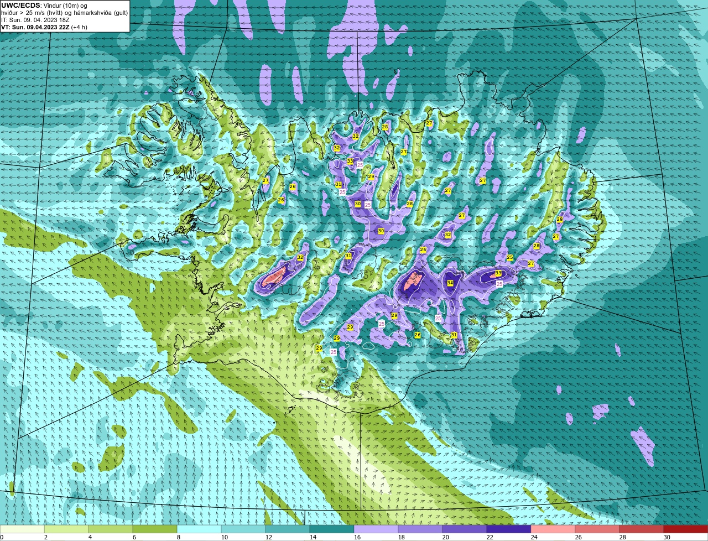Screen dimensions: 708x541
Task: Click the olive 6–8 m/s legend swatch
Action: point(155,529)
